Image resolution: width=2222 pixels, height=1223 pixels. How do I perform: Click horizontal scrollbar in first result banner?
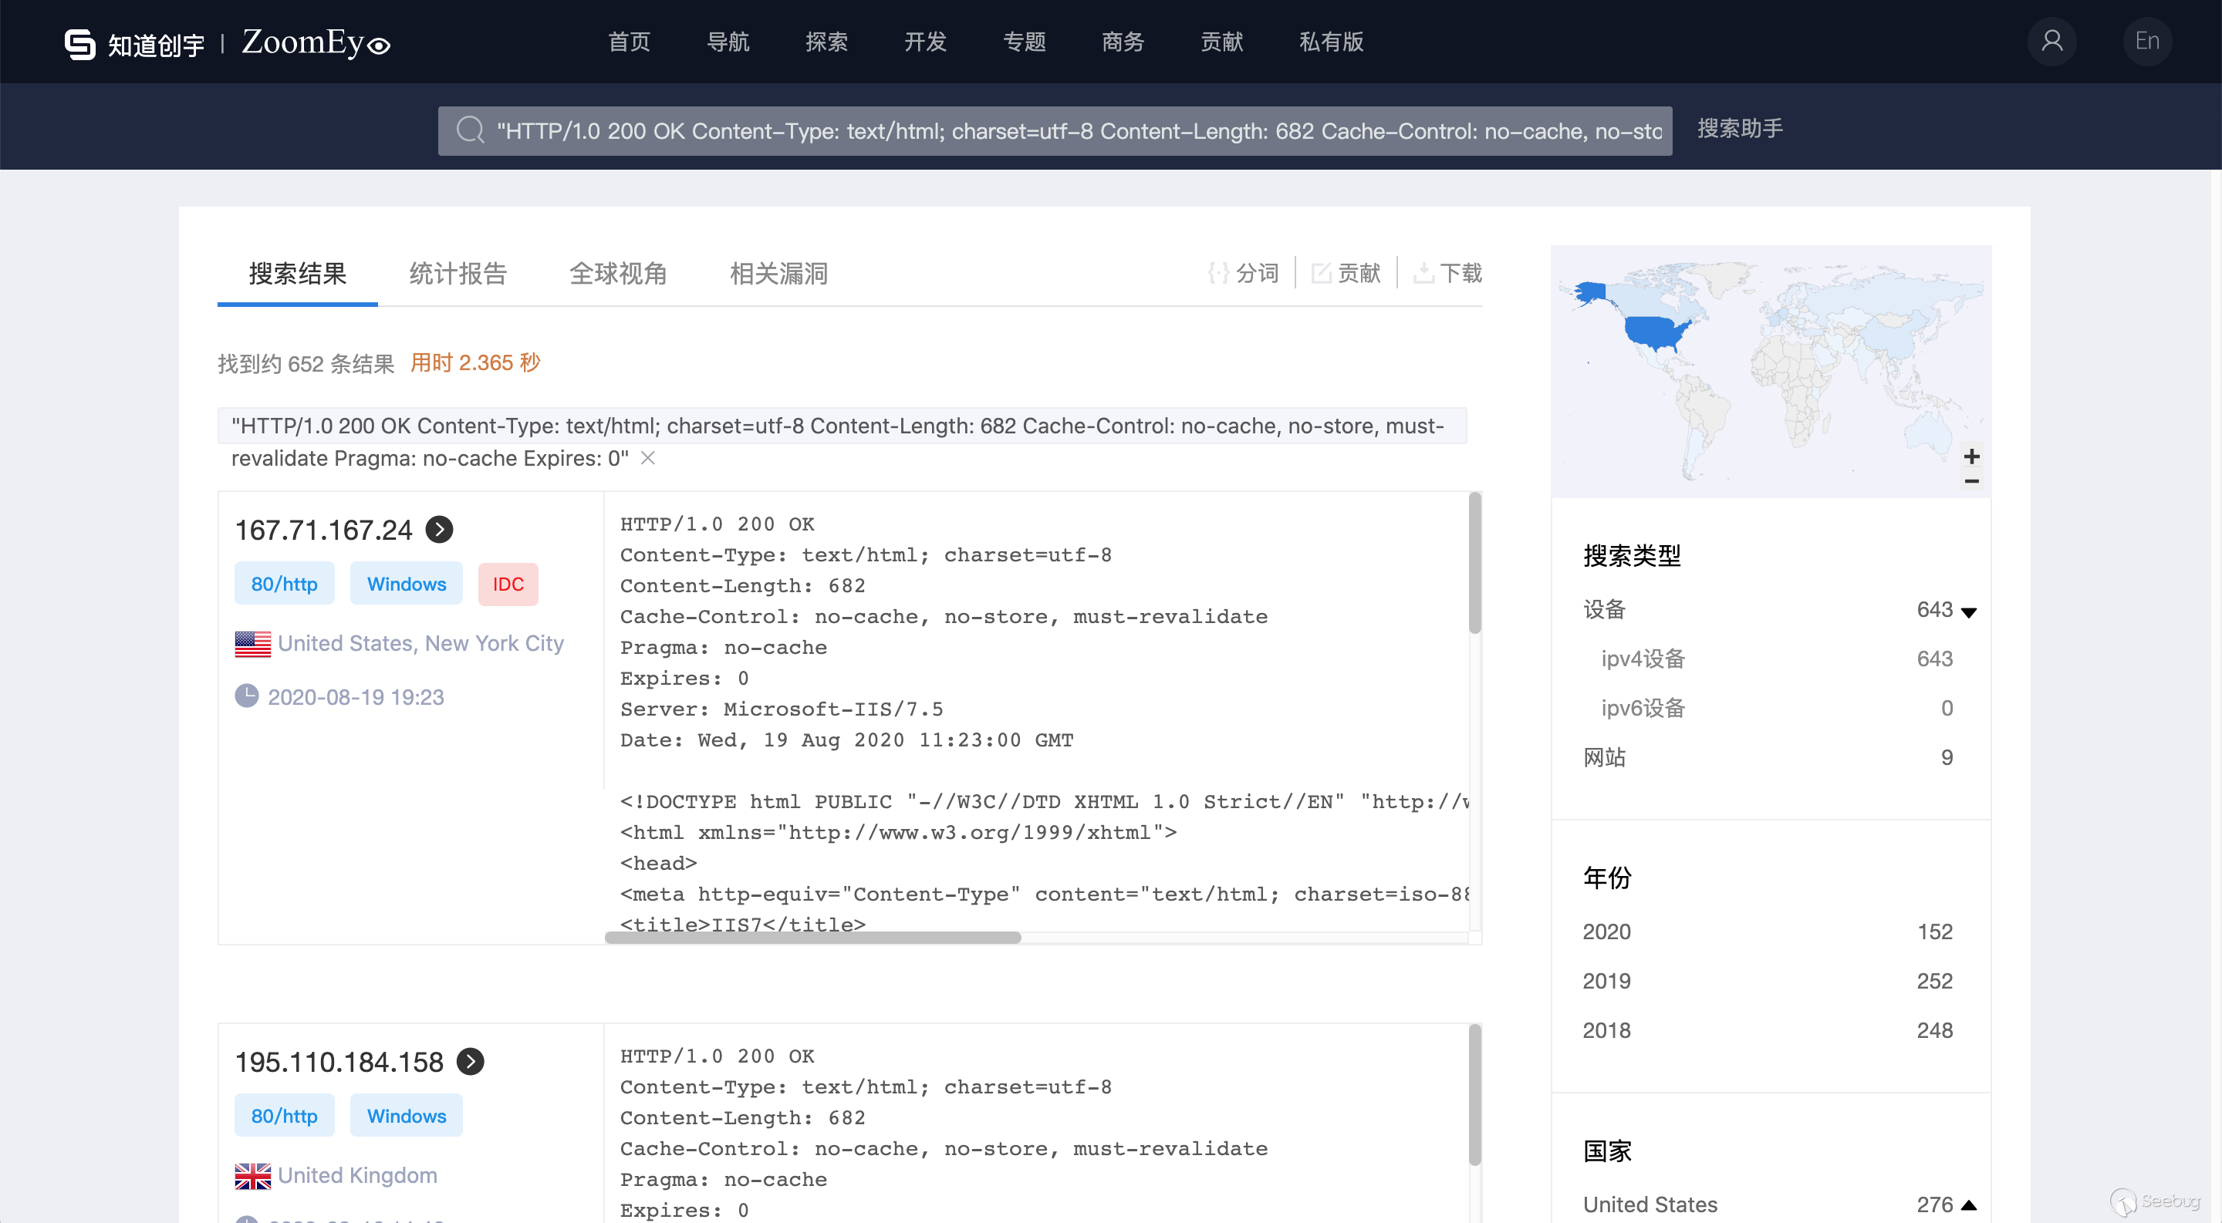[812, 938]
